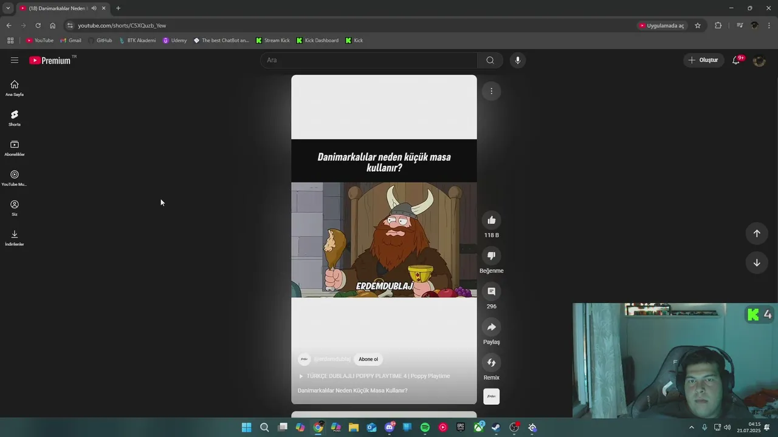Open İndirilenler downloads in sidebar
The width and height of the screenshot is (778, 437).
point(15,238)
